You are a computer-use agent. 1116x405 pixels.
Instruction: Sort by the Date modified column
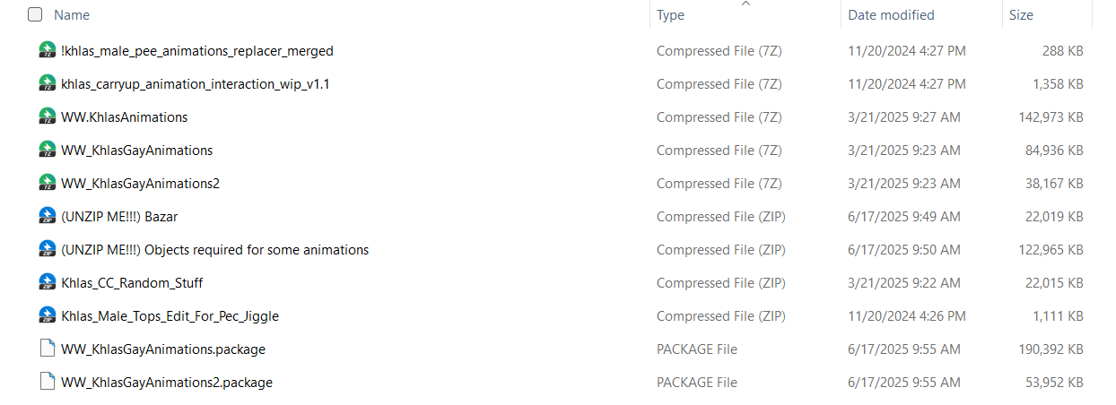point(891,15)
